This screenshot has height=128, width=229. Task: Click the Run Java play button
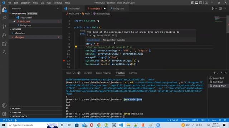(x=213, y=9)
